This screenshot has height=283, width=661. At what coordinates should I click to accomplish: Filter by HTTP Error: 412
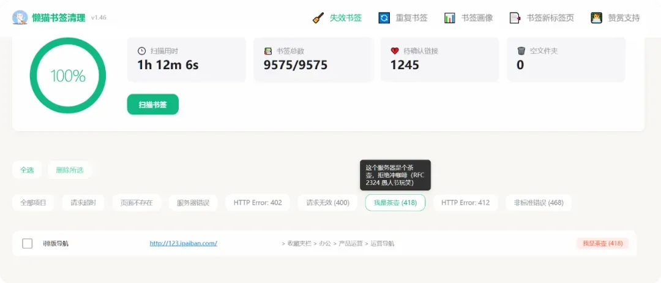pos(465,203)
